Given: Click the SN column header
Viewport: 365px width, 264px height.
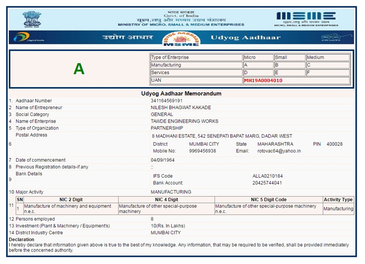Looking at the screenshot, I should coord(20,200).
